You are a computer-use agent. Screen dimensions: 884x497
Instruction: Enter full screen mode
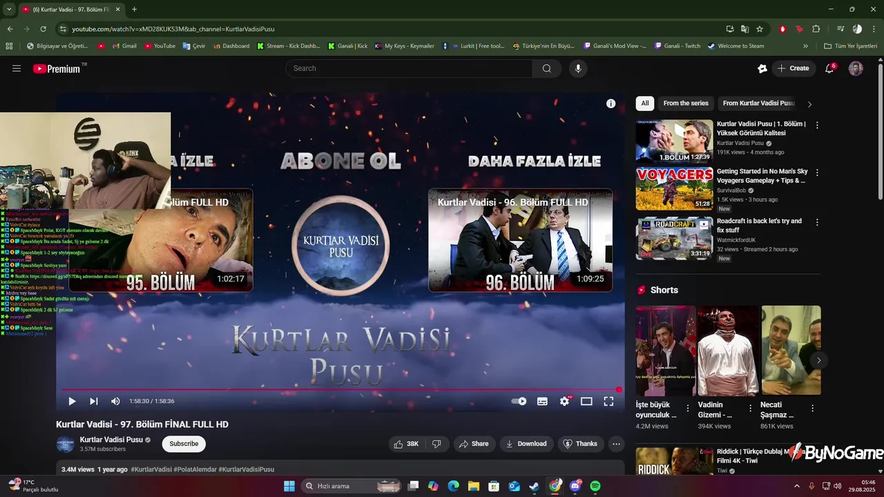(608, 401)
